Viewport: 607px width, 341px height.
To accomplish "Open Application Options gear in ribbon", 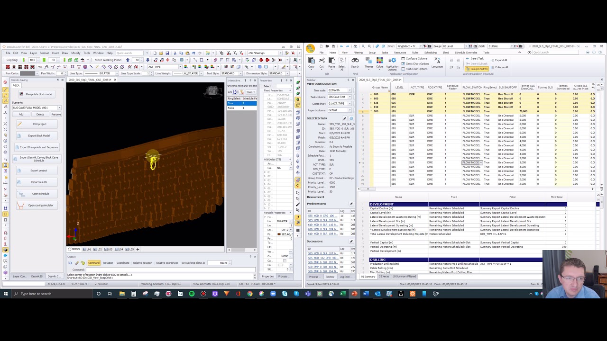I will (392, 64).
